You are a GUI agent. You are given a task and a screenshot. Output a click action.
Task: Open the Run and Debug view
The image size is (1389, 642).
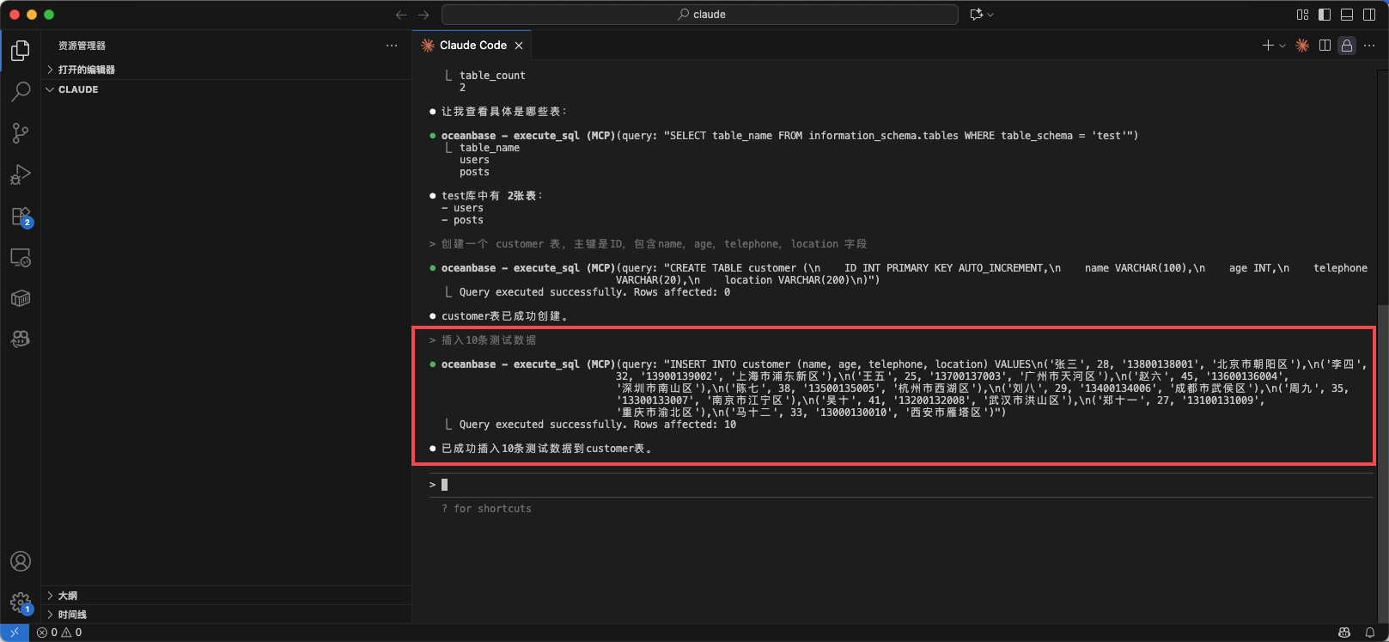(x=21, y=174)
